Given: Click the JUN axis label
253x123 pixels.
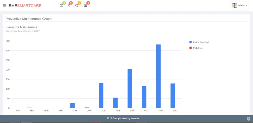Looking at the screenshot, I should click(x=89, y=111).
